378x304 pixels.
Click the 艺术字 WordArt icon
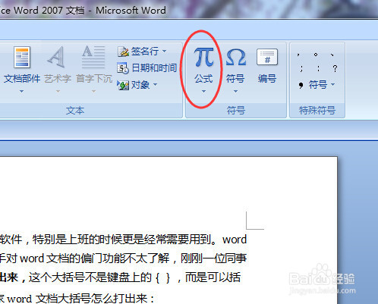point(56,57)
